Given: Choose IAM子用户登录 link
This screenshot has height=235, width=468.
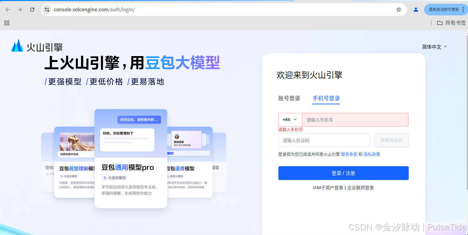Looking at the screenshot, I should coord(328,188).
